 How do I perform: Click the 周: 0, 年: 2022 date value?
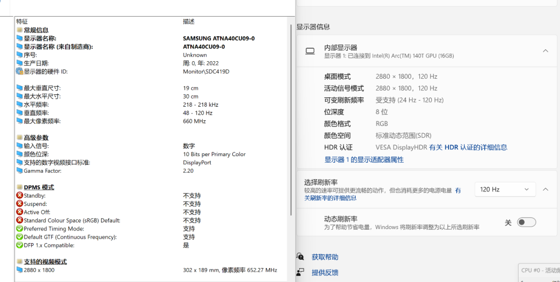click(201, 63)
